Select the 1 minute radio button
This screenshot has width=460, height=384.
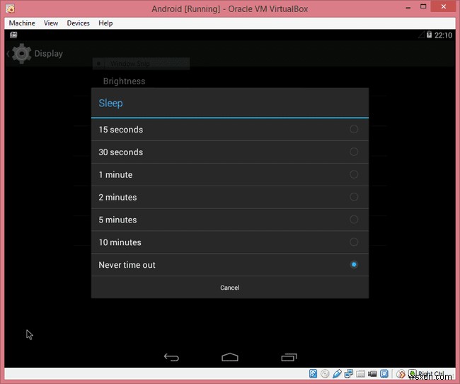354,174
